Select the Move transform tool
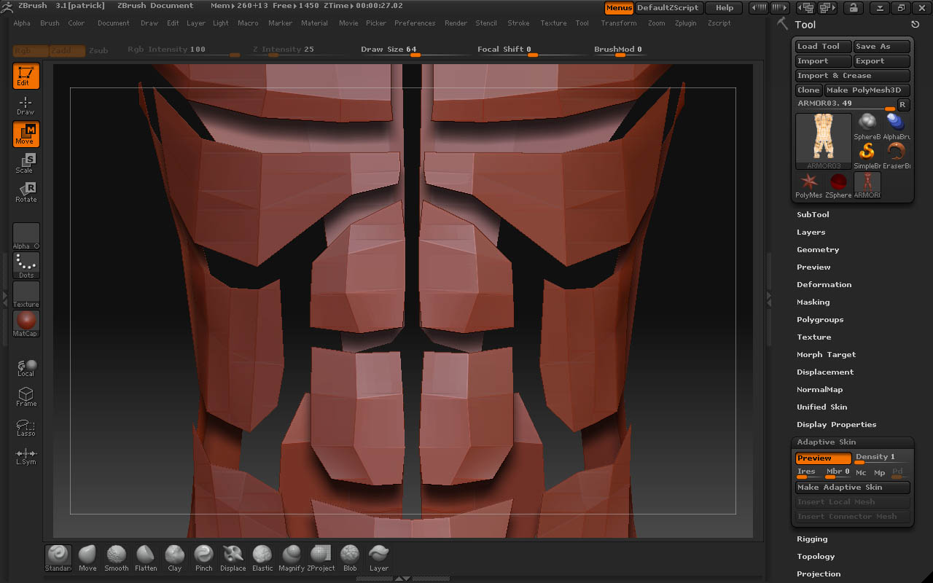Image resolution: width=933 pixels, height=583 pixels. tap(26, 134)
